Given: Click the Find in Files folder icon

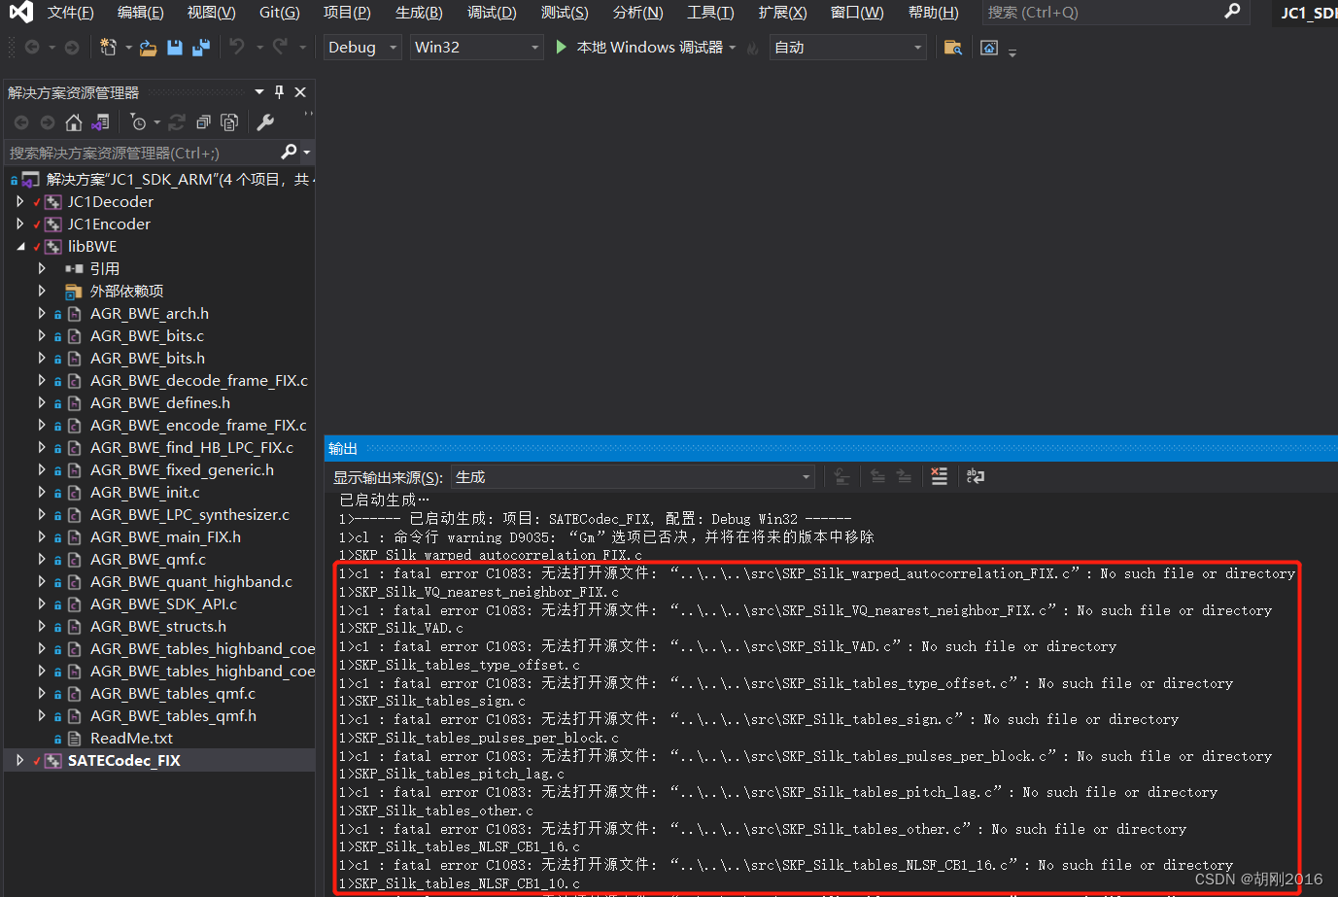Looking at the screenshot, I should 953,48.
